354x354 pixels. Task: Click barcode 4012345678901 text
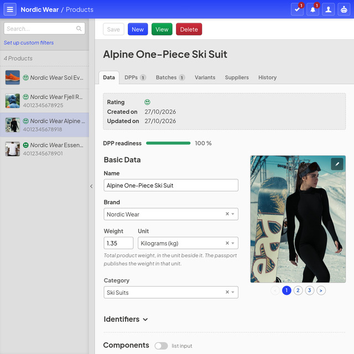click(43, 154)
